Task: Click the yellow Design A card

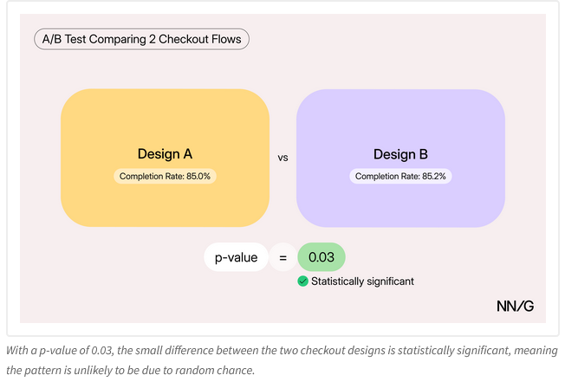Action: point(165,121)
